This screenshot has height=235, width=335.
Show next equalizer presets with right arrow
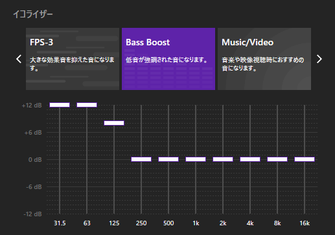319,59
